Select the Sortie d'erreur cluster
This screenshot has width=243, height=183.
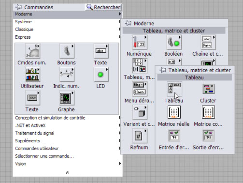click(x=208, y=136)
